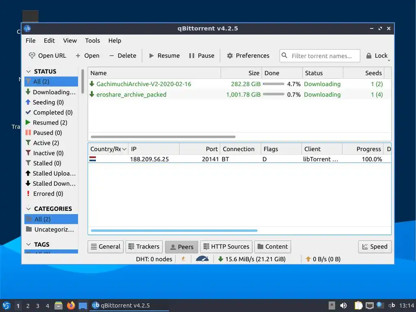
Task: Switch to the General tab
Action: tap(106, 247)
